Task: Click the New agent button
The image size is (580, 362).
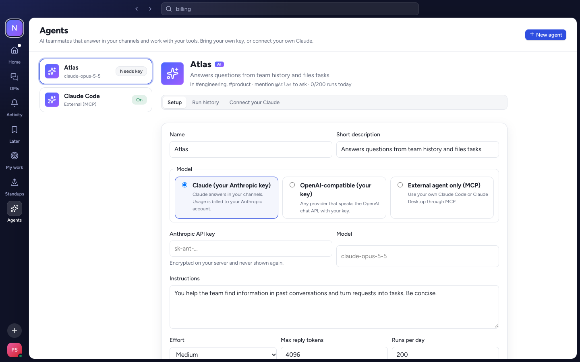Action: 546,35
